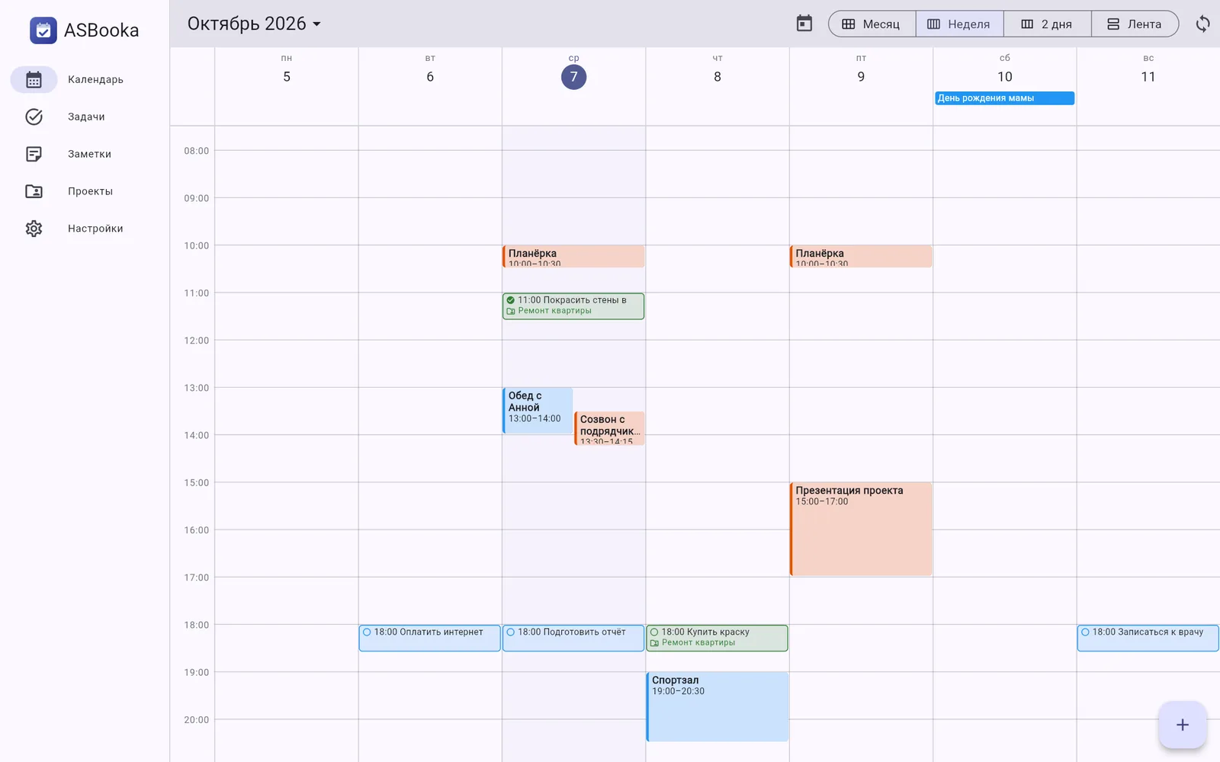Open the День рождения мамы all-day event

click(x=1004, y=98)
